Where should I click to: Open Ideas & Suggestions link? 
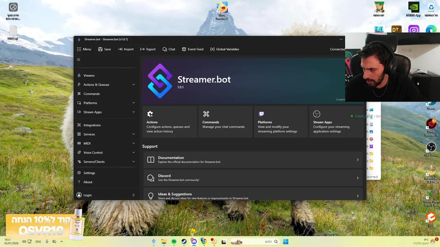[253, 194]
